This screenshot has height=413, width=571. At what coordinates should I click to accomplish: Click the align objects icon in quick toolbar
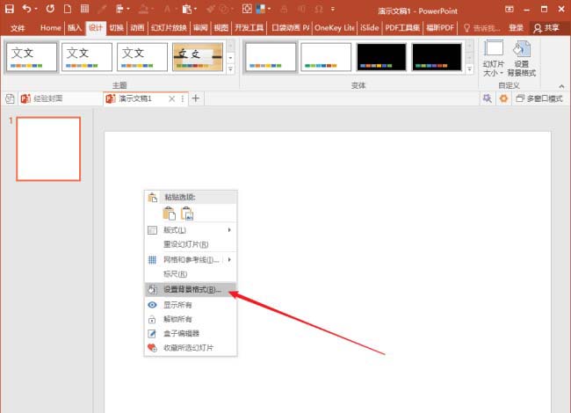[119, 9]
